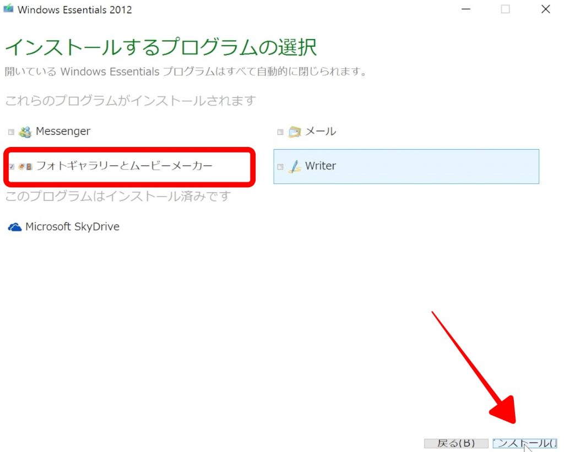
Task: Click the Messenger program icon
Action: click(x=25, y=132)
